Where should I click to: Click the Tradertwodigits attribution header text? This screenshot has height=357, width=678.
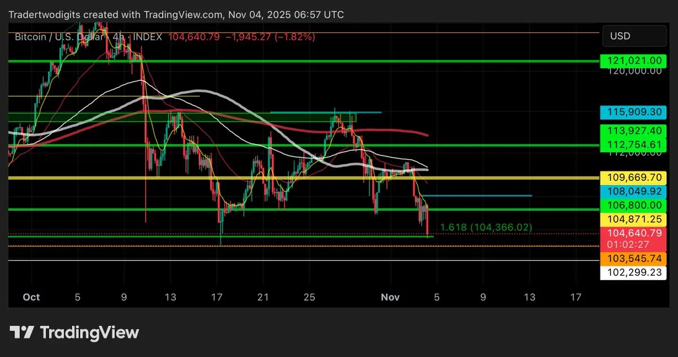click(x=176, y=15)
